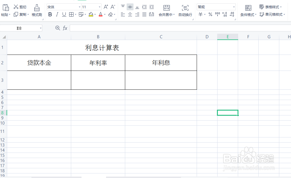Select the Format Painter (格式刷) tool
Viewport: 291px width, 178px height.
point(37,11)
